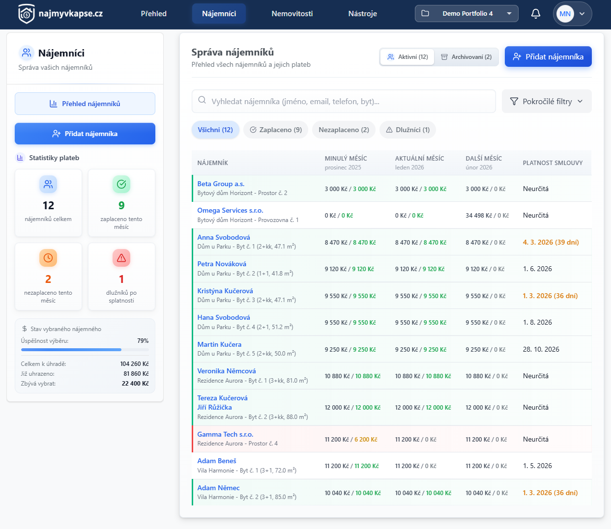
Task: Click the blue tenants stat card icon
Action: coord(48,184)
